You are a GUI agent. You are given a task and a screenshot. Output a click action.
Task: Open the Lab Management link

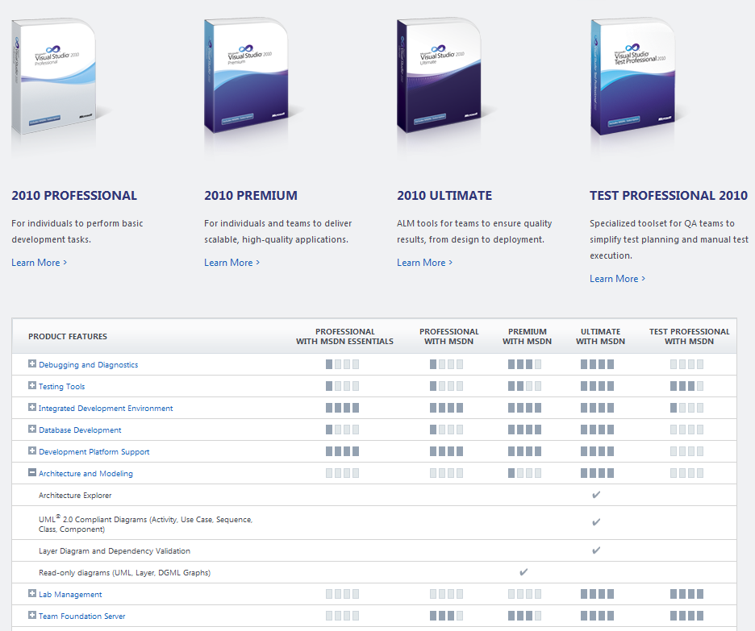click(70, 595)
